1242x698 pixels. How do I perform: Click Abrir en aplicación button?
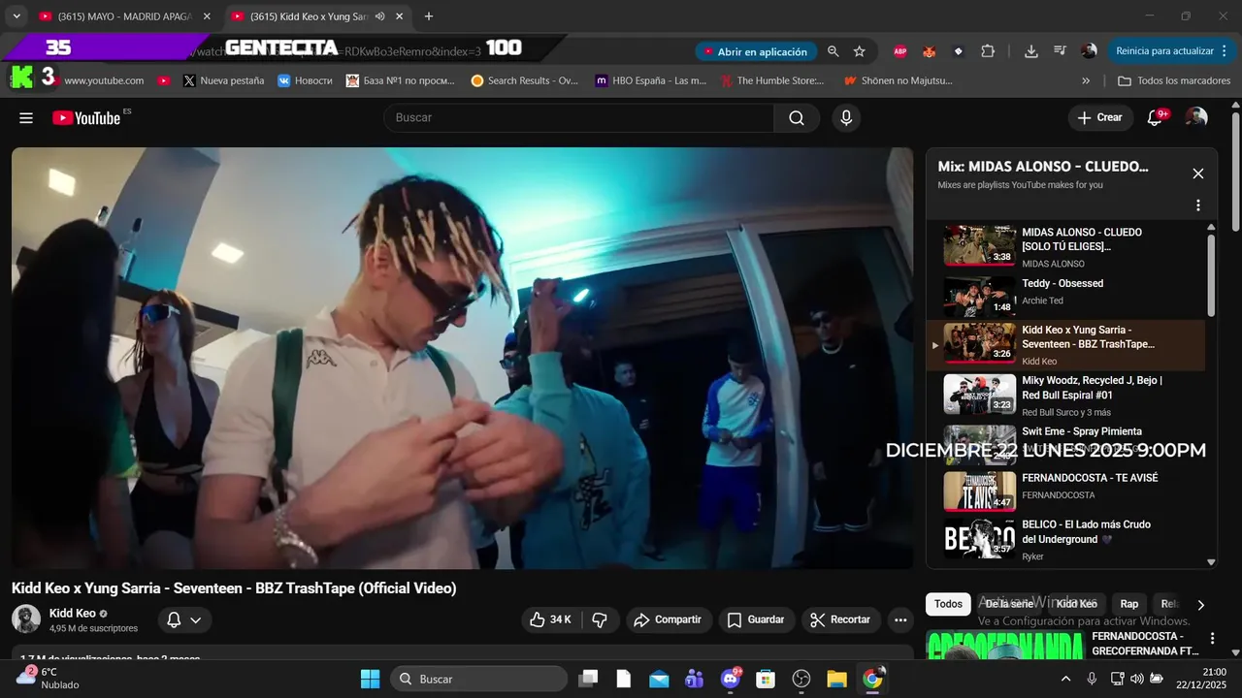755,51
